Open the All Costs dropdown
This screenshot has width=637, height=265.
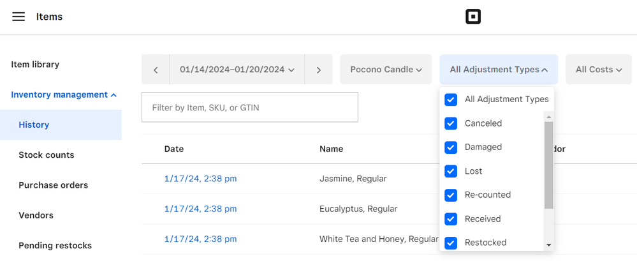(x=598, y=70)
